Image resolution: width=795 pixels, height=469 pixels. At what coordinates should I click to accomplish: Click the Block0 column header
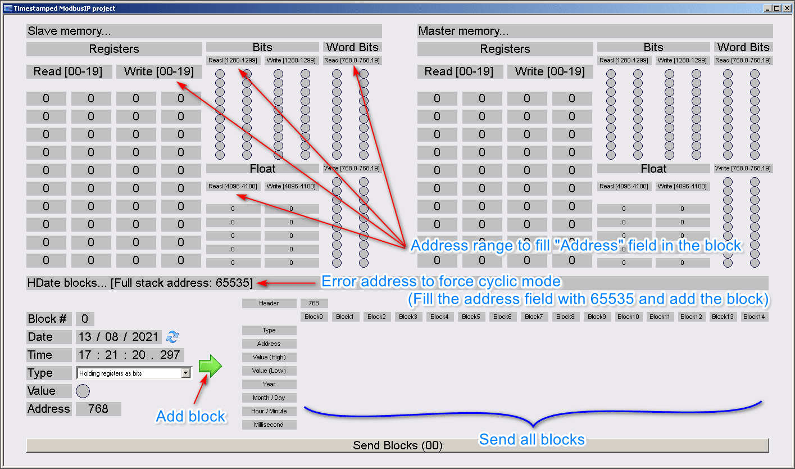click(x=314, y=317)
